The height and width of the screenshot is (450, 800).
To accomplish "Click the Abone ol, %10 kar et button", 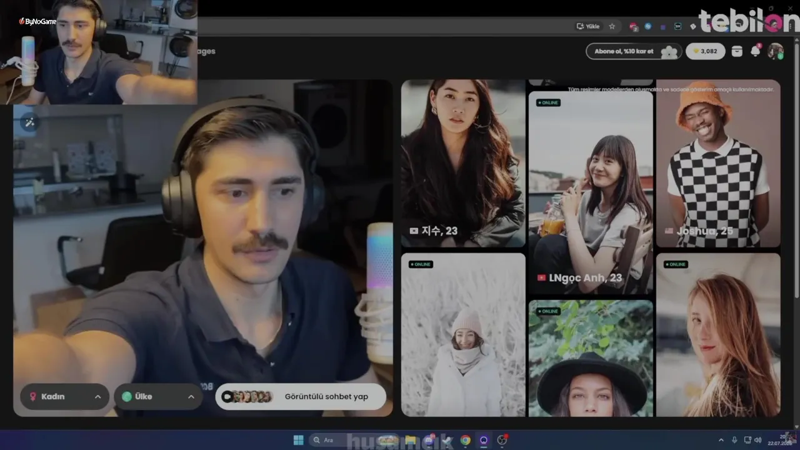I will [634, 51].
